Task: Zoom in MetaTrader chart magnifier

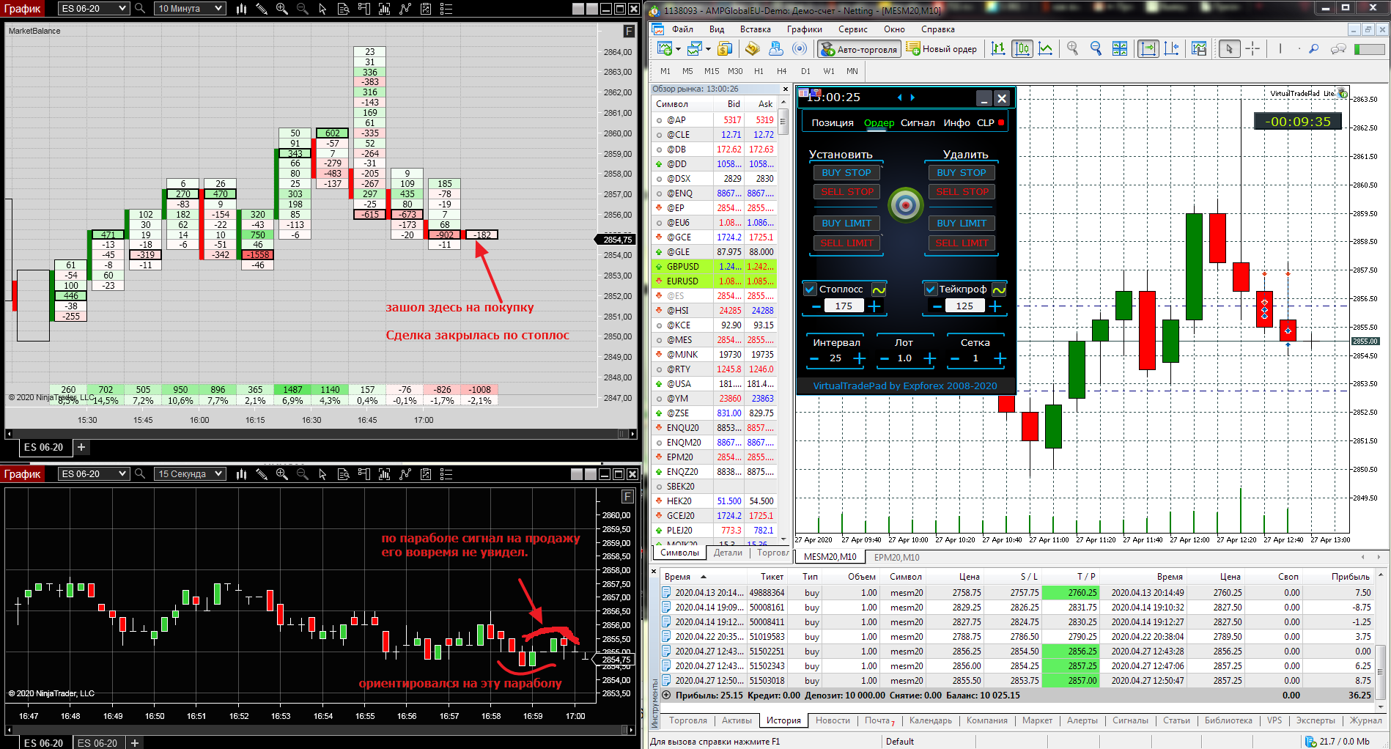Action: tap(1073, 49)
